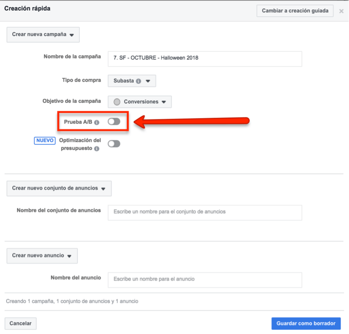
Task: Expand the Conversiones objective dropdown
Action: pos(140,102)
